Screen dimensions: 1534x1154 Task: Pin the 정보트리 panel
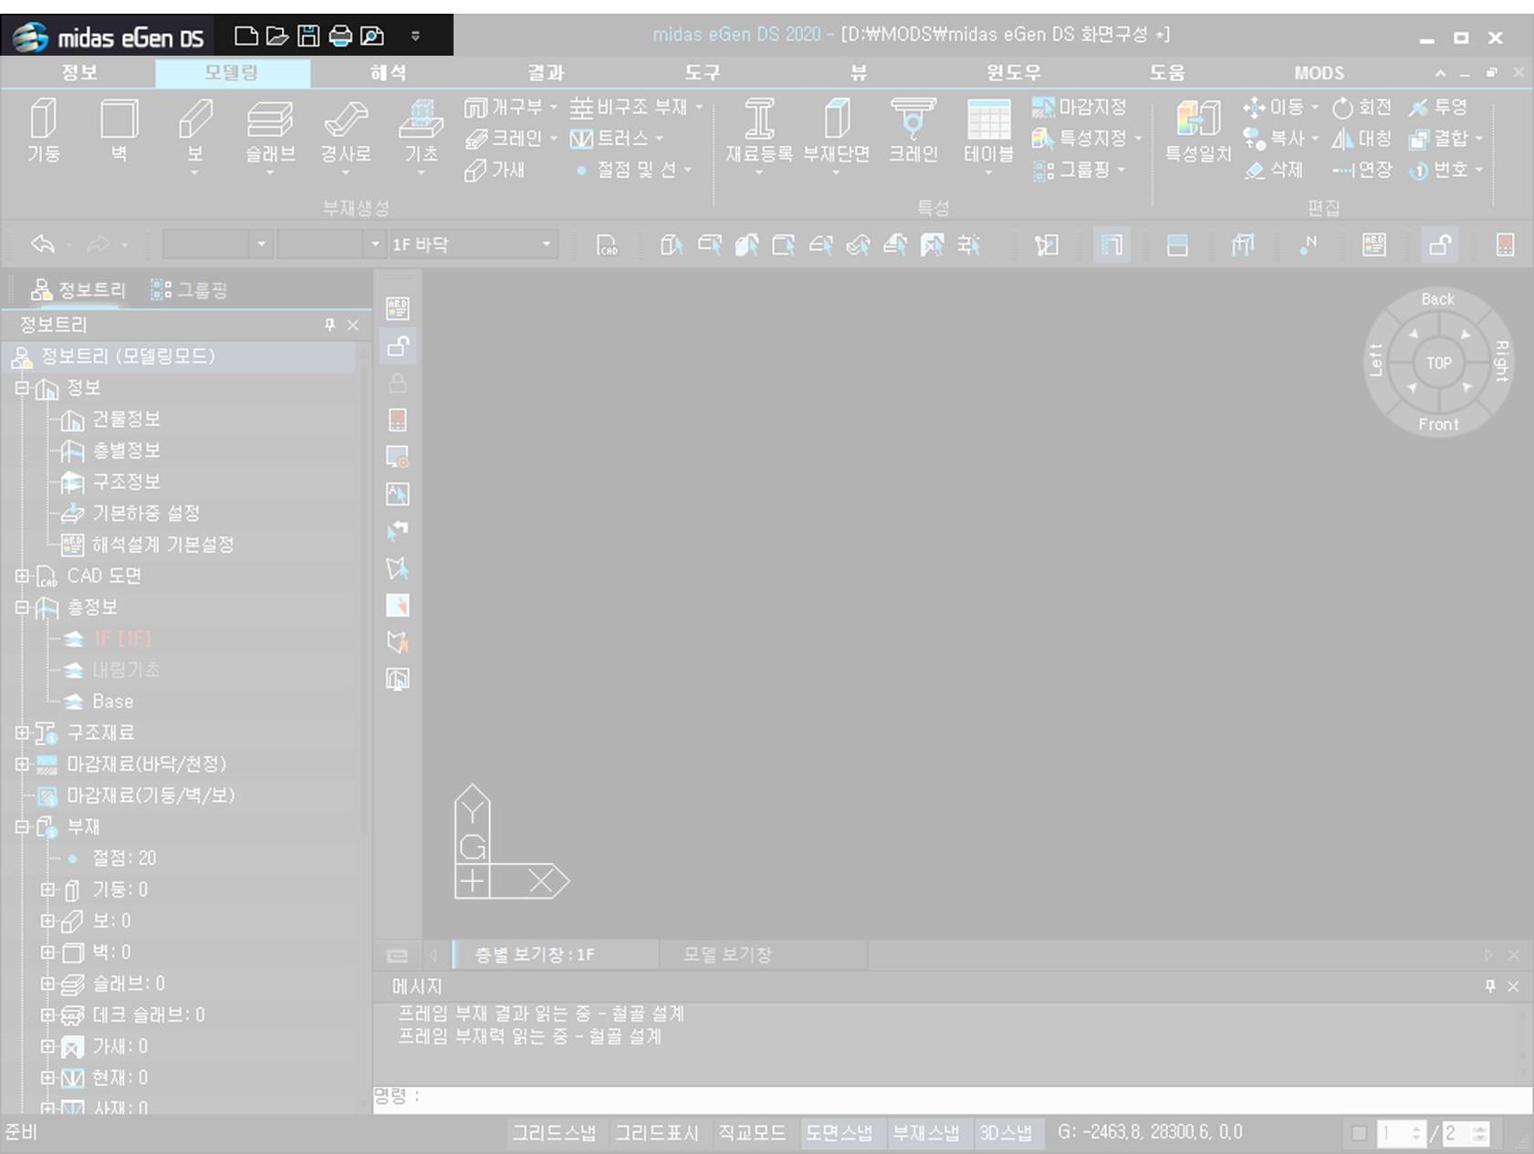[329, 325]
